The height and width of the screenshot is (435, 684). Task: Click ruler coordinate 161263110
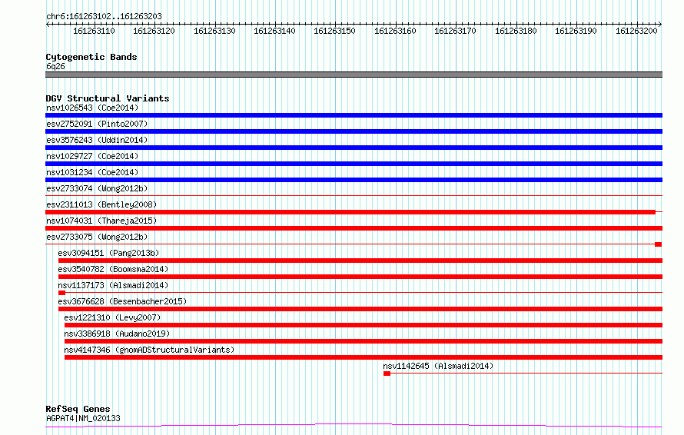point(94,31)
